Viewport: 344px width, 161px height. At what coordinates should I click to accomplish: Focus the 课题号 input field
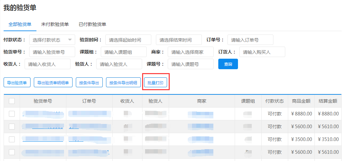tap(190, 64)
